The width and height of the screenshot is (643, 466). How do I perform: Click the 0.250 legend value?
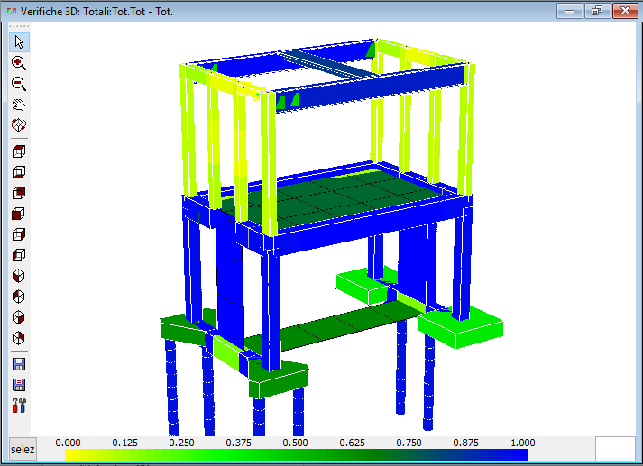[x=181, y=443]
